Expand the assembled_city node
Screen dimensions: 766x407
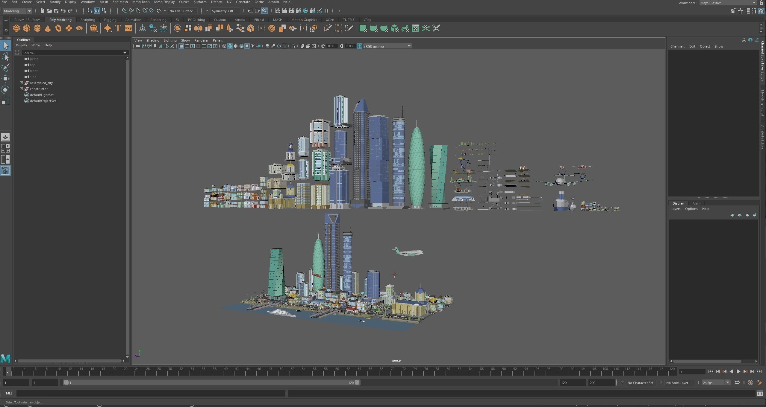[x=21, y=83]
